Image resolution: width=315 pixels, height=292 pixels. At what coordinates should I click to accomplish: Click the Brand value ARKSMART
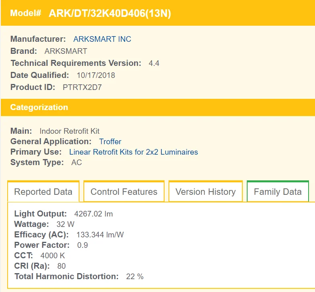click(x=66, y=51)
